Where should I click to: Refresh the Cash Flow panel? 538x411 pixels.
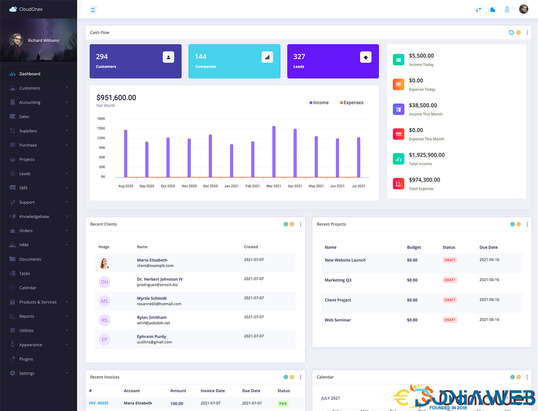pos(511,33)
